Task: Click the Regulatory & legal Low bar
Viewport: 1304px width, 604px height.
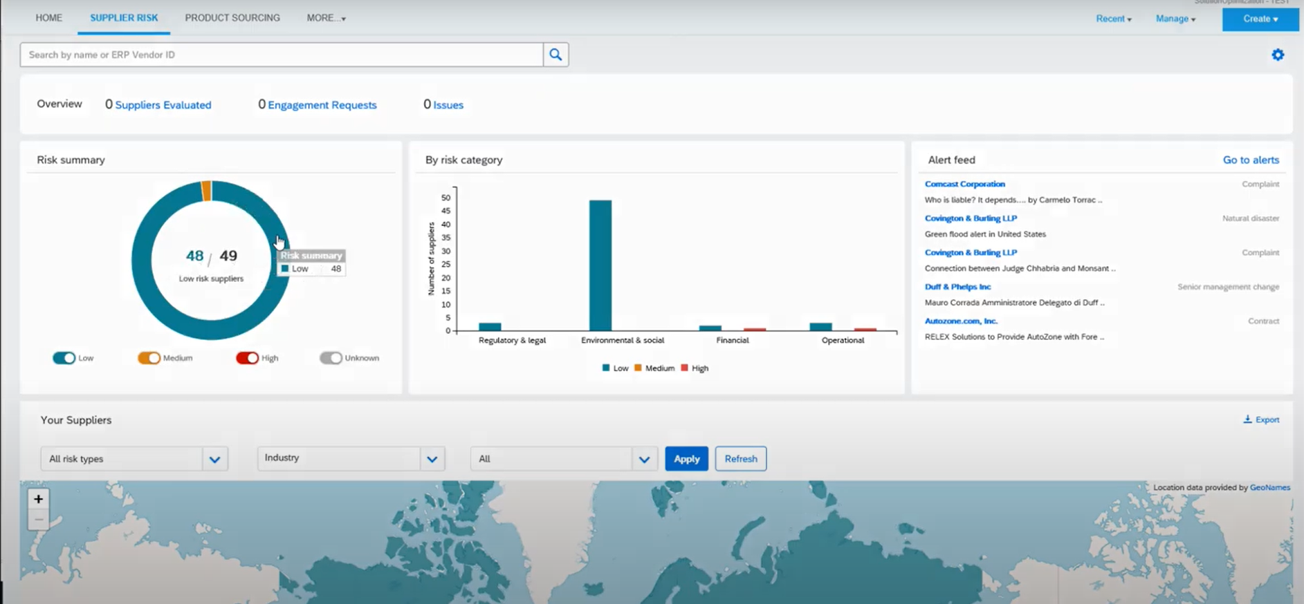Action: click(490, 327)
